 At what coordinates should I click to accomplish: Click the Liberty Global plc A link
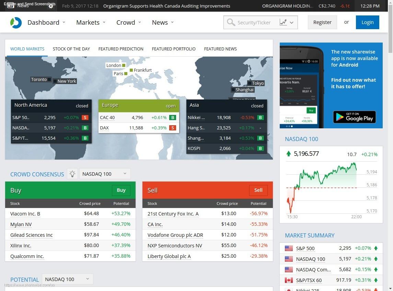(x=169, y=256)
